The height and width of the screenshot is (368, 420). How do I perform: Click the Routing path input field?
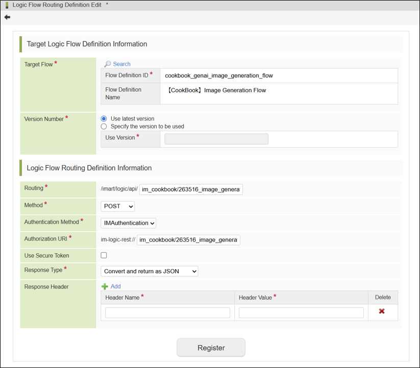tap(191, 190)
